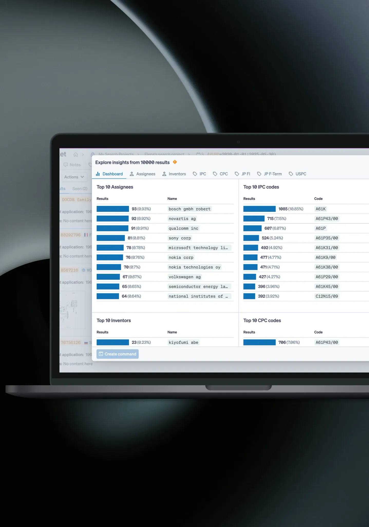Click document number 88292796
369x527 pixels.
(x=71, y=235)
